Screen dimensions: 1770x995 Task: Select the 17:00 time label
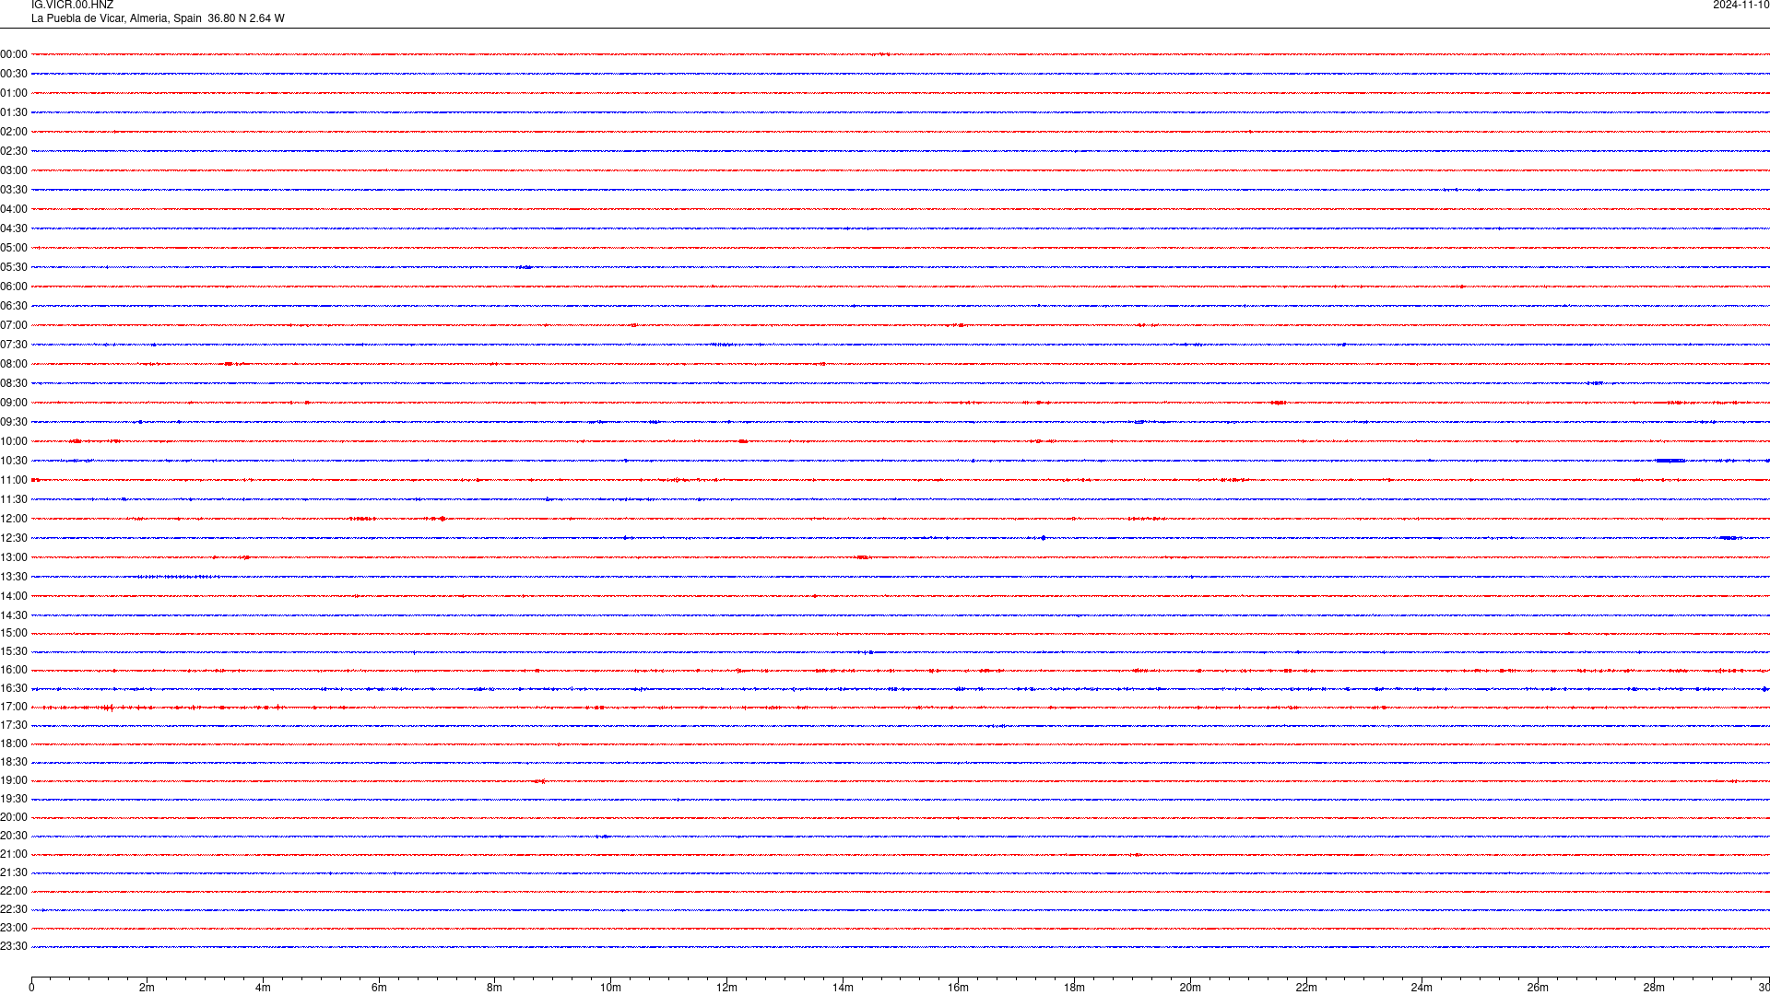point(14,707)
